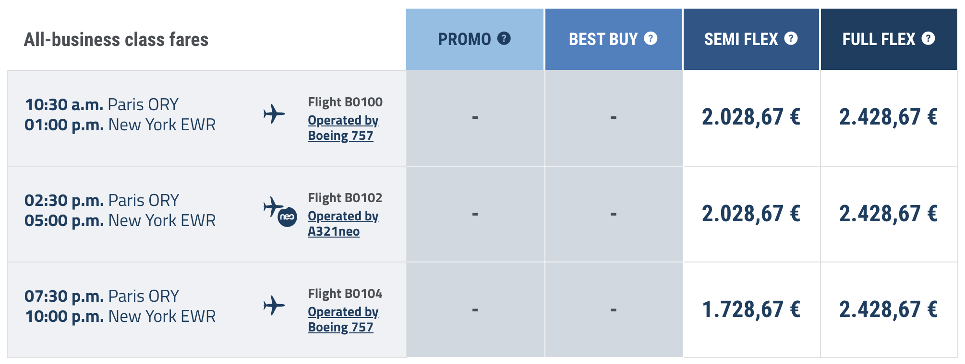Choose Semi Flex 2.028,67 € for Flight B0100

tap(751, 117)
